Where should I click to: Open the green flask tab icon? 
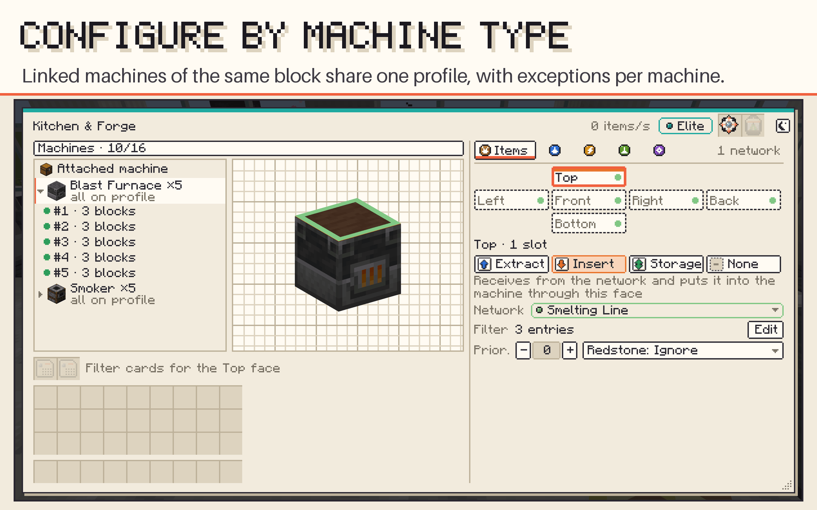pyautogui.click(x=624, y=150)
